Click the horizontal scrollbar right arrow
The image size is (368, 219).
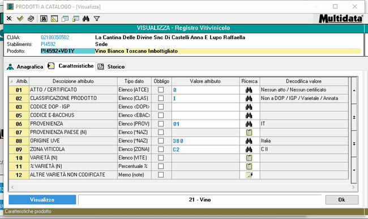pos(353,187)
